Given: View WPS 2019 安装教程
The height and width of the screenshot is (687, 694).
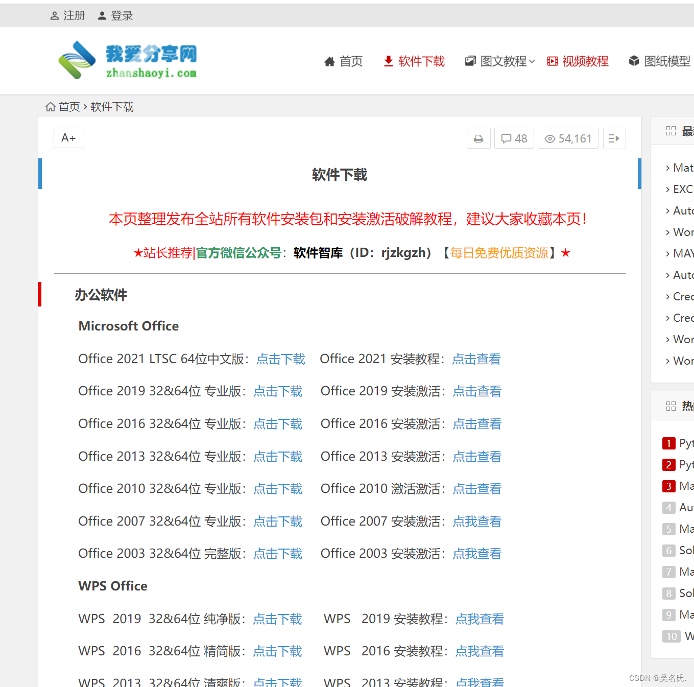Looking at the screenshot, I should pos(480,619).
